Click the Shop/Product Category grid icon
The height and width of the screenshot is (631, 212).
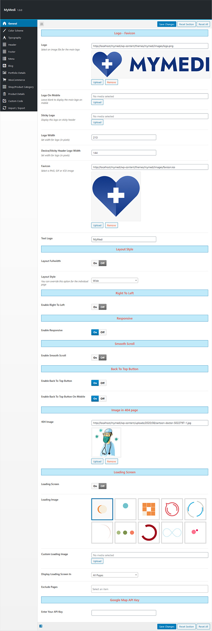[x=4, y=87]
